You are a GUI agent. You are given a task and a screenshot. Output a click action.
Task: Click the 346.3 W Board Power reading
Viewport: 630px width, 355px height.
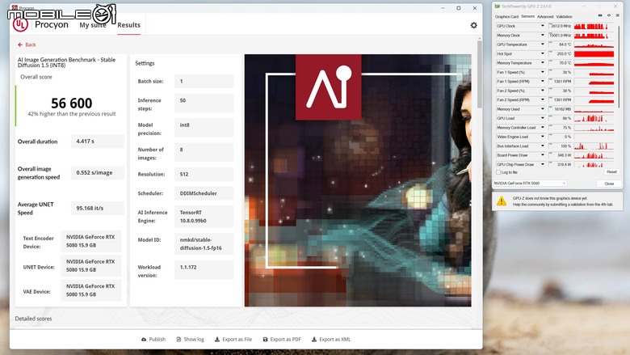pos(560,155)
